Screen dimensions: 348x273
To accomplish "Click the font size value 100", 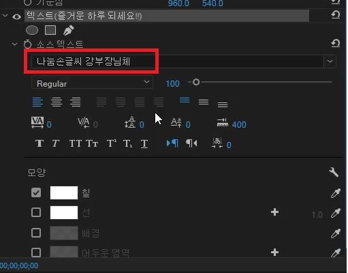I will coord(172,84).
